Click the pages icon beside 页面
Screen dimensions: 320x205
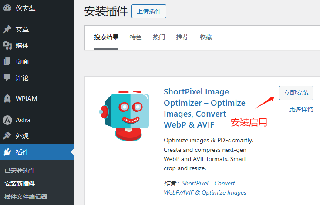click(7, 62)
